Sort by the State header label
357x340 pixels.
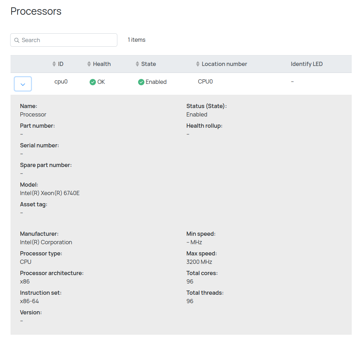click(x=149, y=64)
